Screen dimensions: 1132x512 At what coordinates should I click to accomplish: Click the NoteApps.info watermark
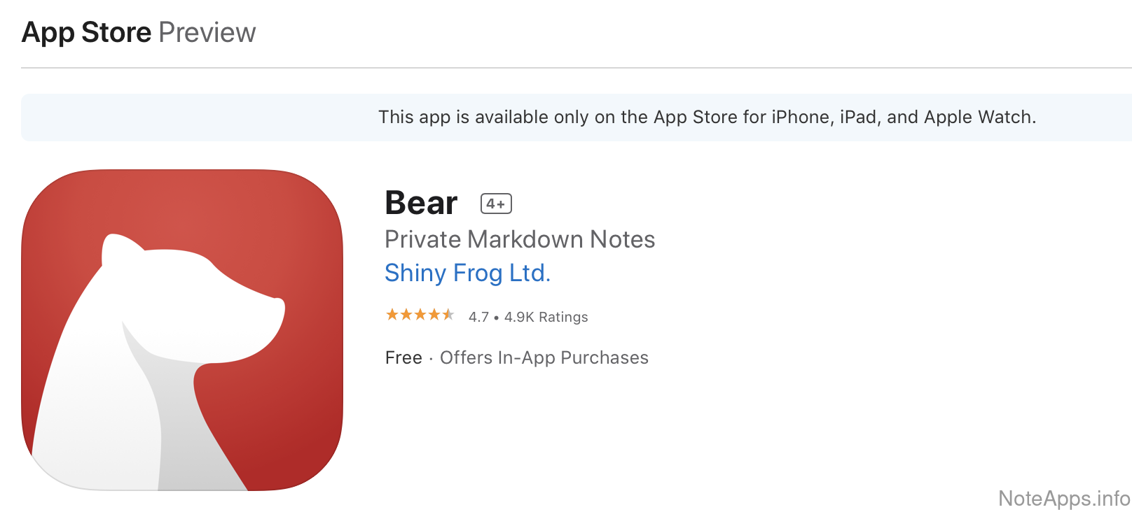1064,498
